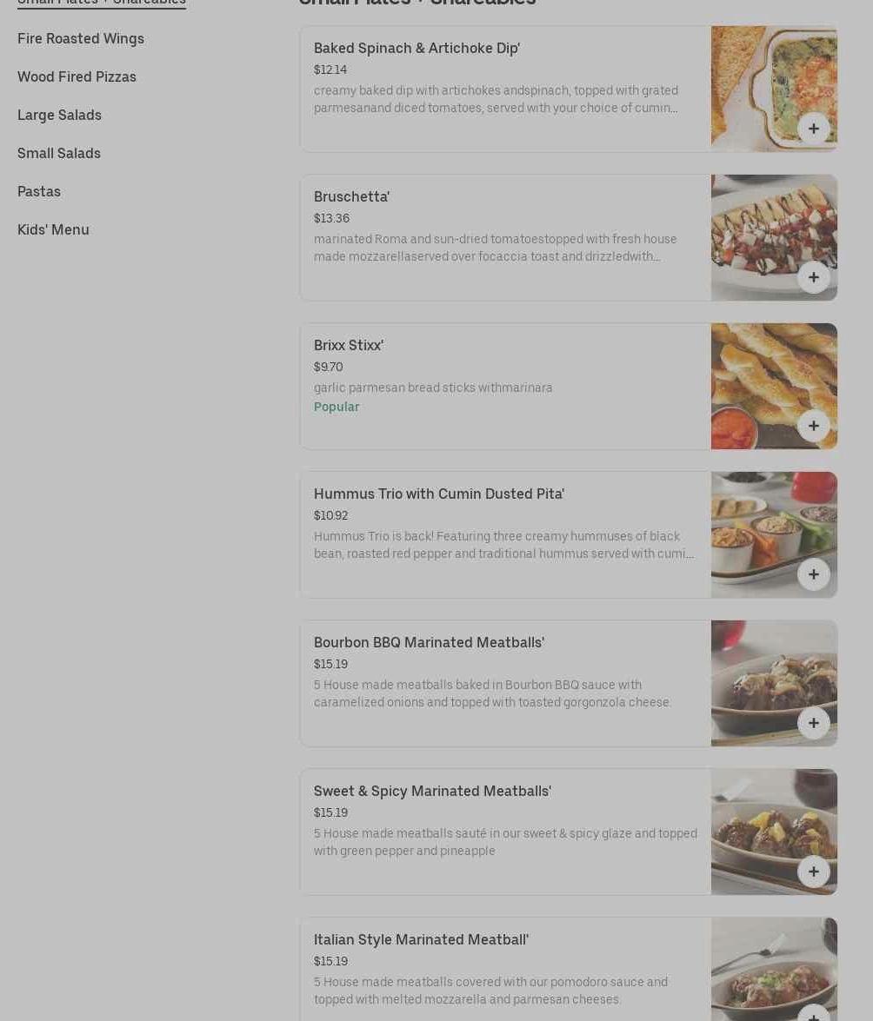
Task: Add Brixx Stixx using plus icon
Action: pos(813,426)
